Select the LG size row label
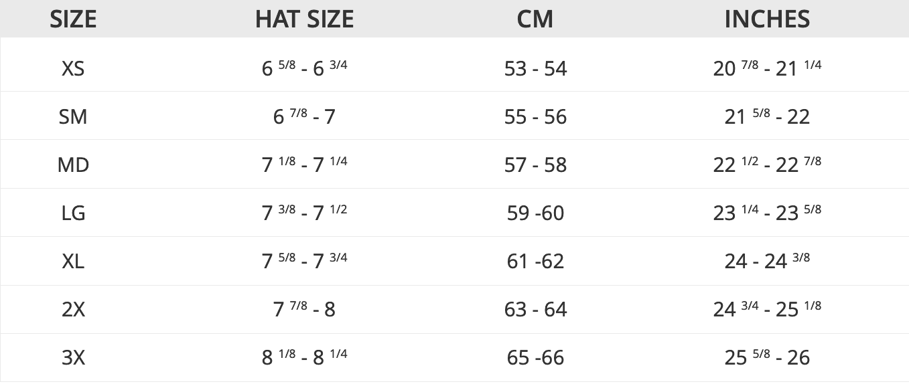Screen dimensions: 909x386 coord(73,213)
